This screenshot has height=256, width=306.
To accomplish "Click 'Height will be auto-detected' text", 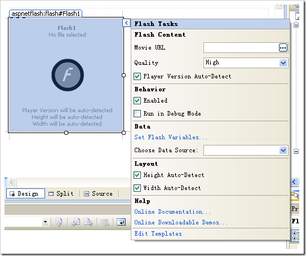I will pyautogui.click(x=67, y=117).
